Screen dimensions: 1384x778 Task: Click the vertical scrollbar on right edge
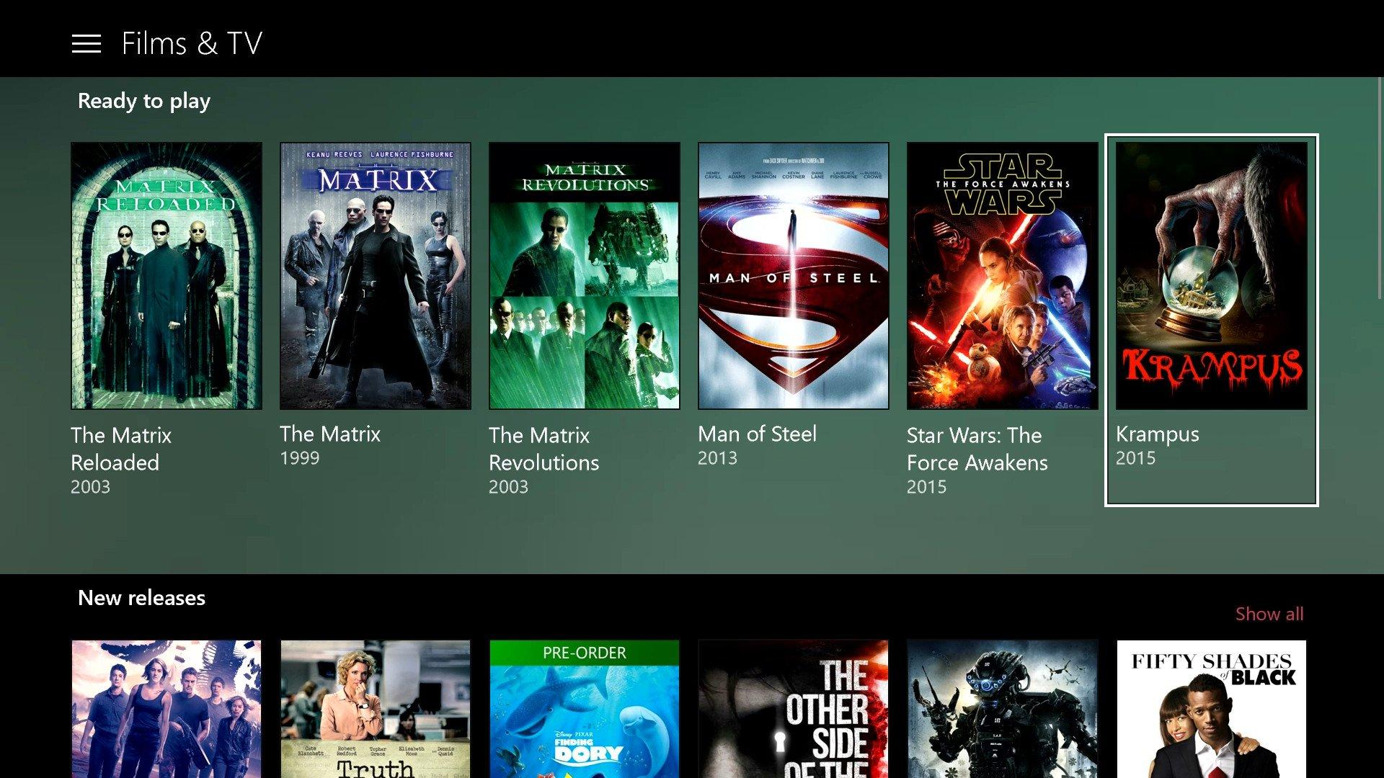pos(1380,187)
